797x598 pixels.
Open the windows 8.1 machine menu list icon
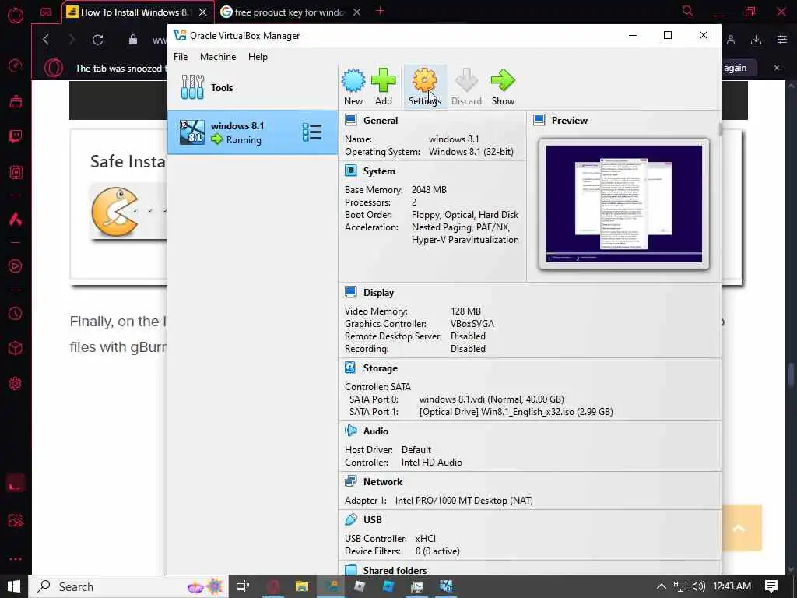click(x=311, y=132)
